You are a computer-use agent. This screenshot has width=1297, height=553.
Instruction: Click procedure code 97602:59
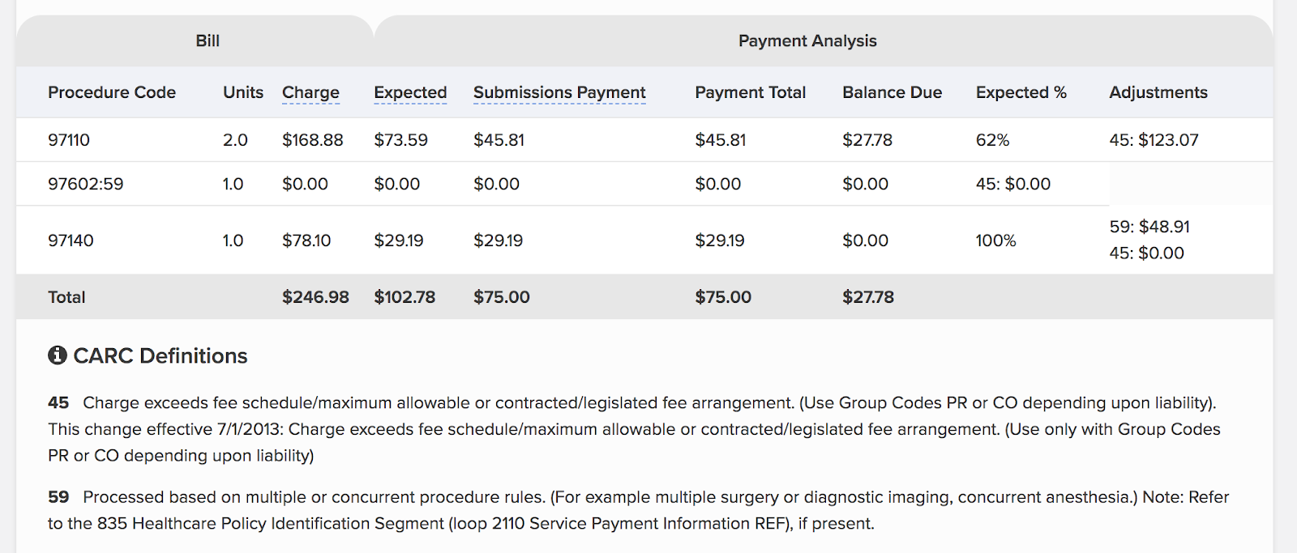coord(86,184)
